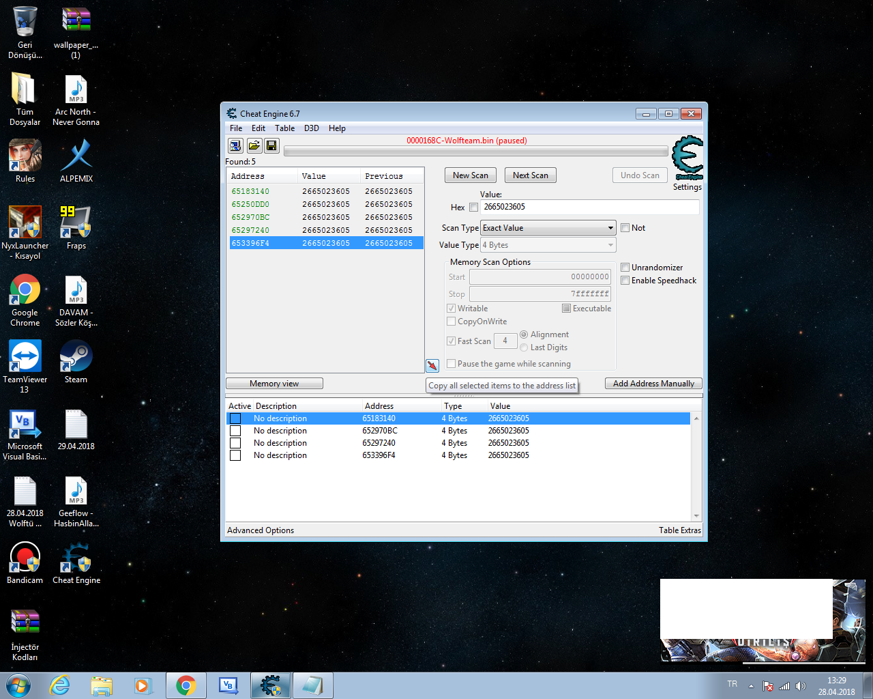Select the Bandicam desktop shortcut
The height and width of the screenshot is (699, 873).
point(25,562)
